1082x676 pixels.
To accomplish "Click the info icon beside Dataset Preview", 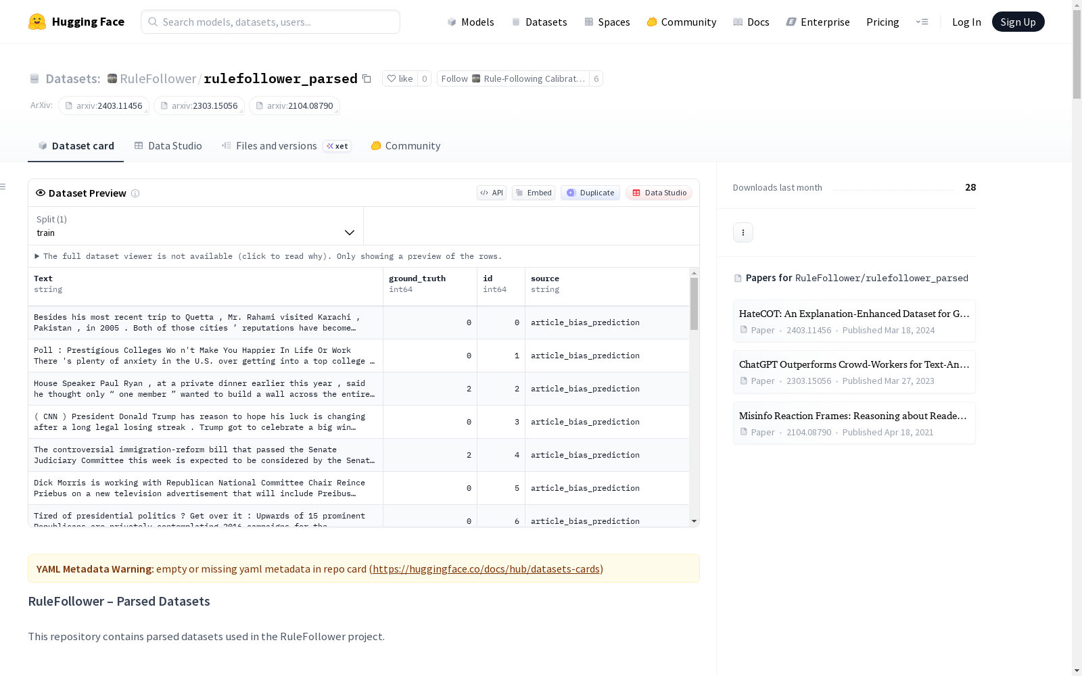I will click(135, 193).
